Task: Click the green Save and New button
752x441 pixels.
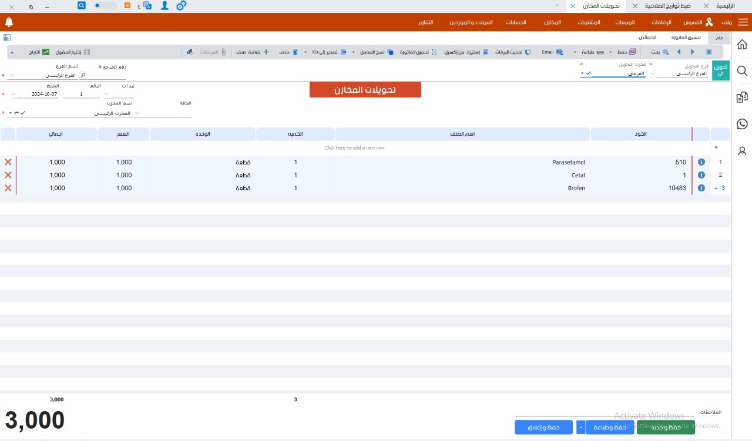Action: coord(666,427)
